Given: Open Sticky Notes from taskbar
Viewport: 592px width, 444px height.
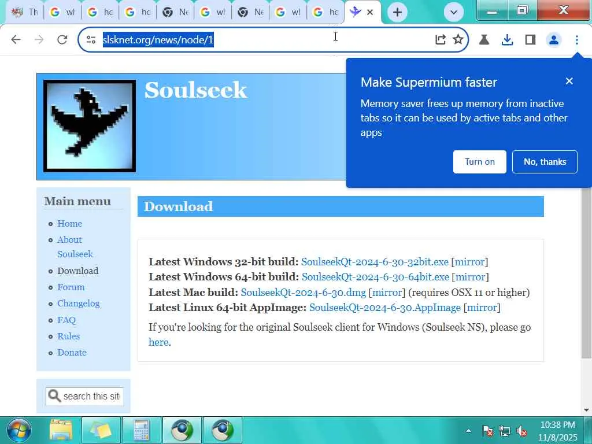Looking at the screenshot, I should click(101, 430).
